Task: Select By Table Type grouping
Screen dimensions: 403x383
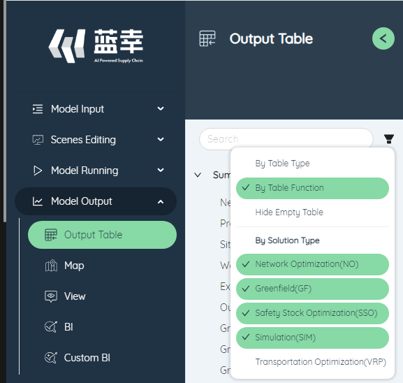Action: [x=312, y=164]
